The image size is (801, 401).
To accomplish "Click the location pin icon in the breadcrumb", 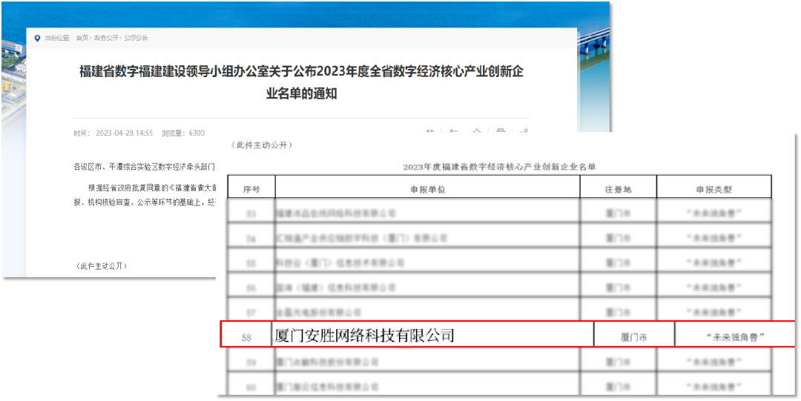I will point(37,38).
